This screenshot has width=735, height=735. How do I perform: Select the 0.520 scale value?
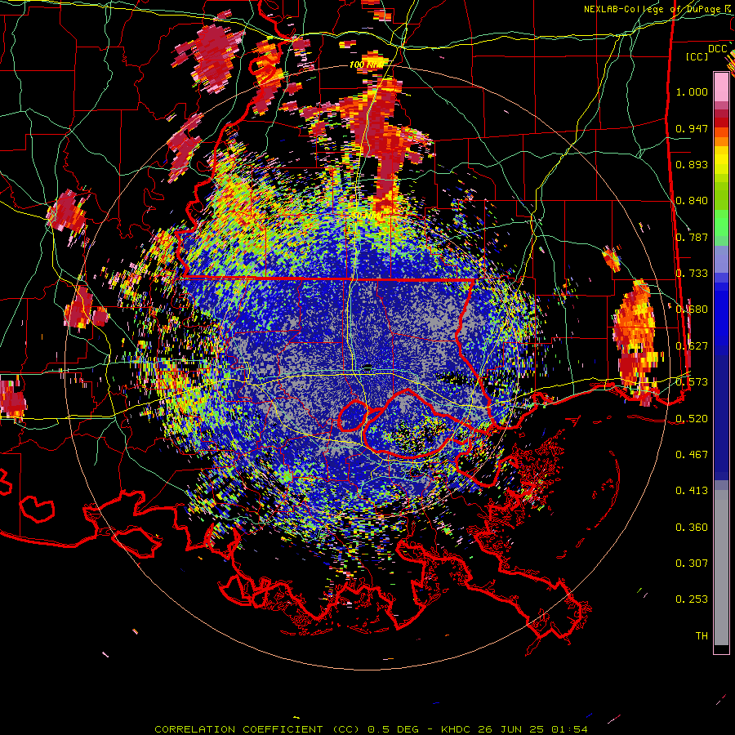(692, 419)
